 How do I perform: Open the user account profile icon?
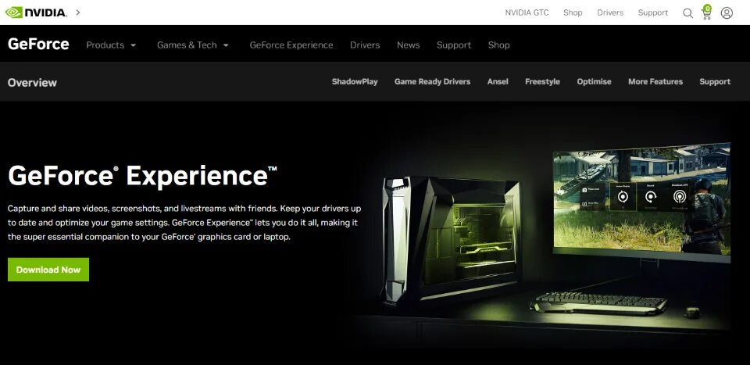(727, 13)
